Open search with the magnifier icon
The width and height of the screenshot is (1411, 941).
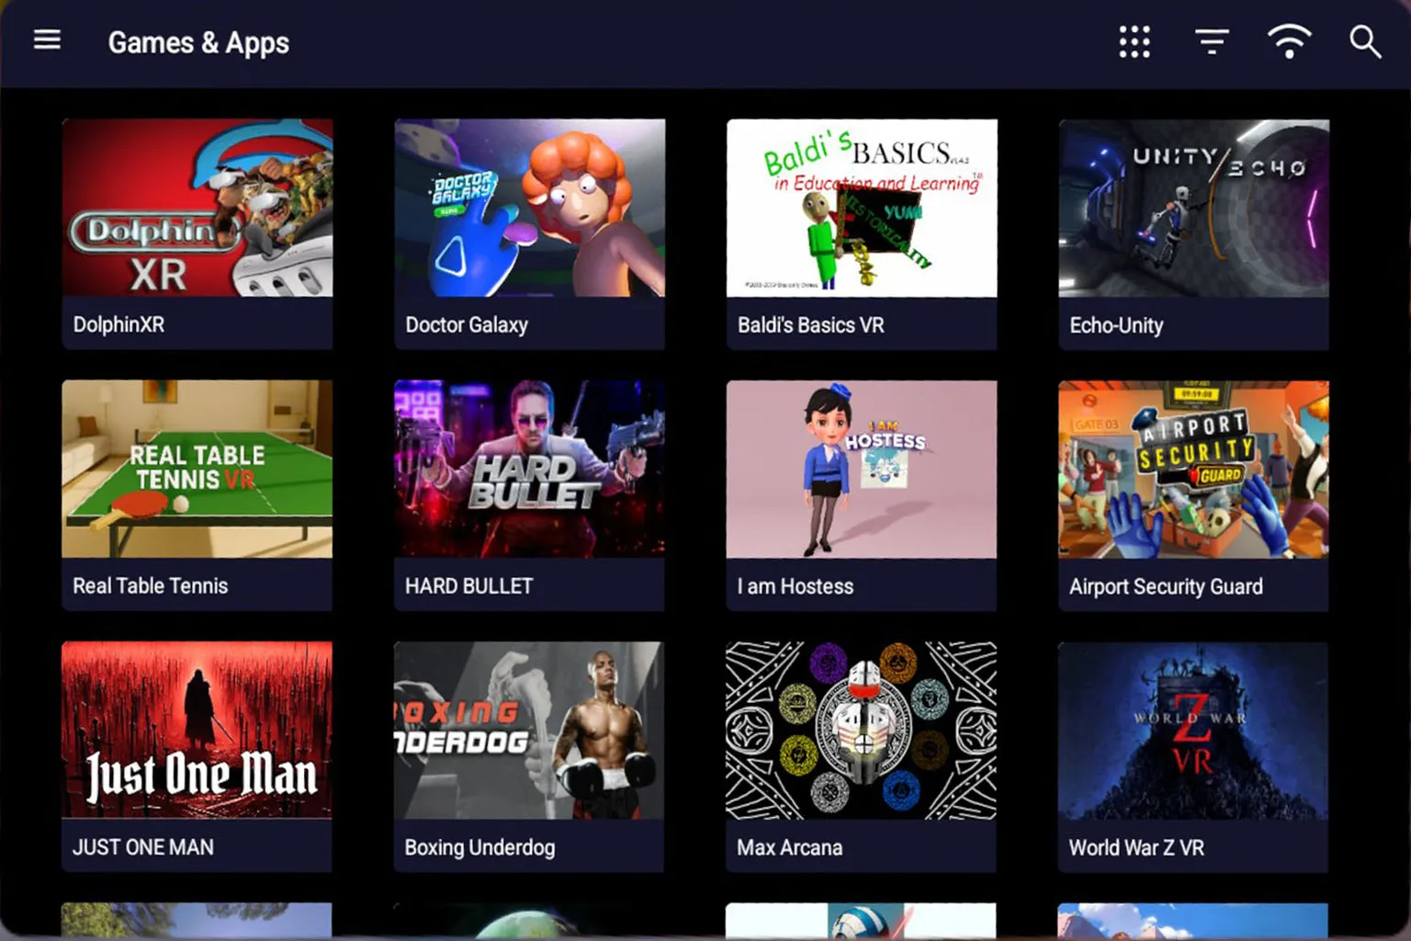pos(1365,41)
